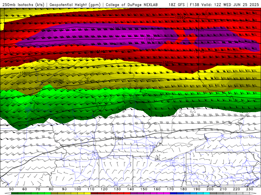This screenshot has height=195, width=261.
Task: Click the legend value 150
Action: point(144,189)
